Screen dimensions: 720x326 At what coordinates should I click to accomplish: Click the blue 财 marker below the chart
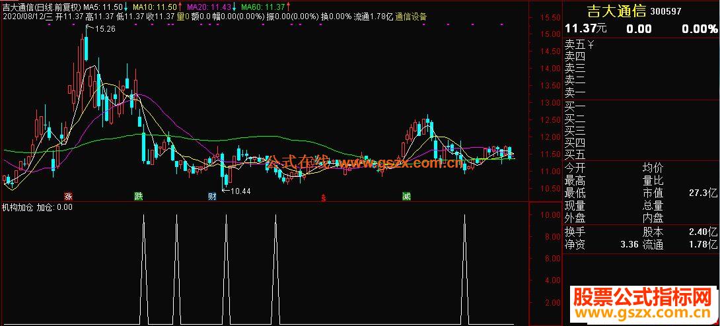coord(212,197)
